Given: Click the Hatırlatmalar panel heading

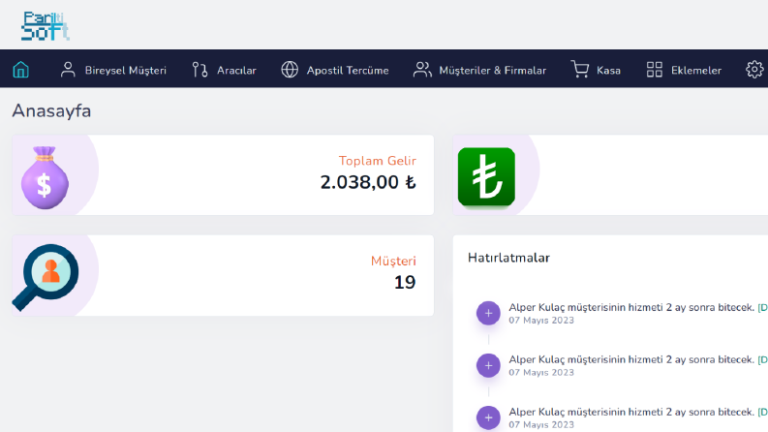Looking at the screenshot, I should [508, 258].
